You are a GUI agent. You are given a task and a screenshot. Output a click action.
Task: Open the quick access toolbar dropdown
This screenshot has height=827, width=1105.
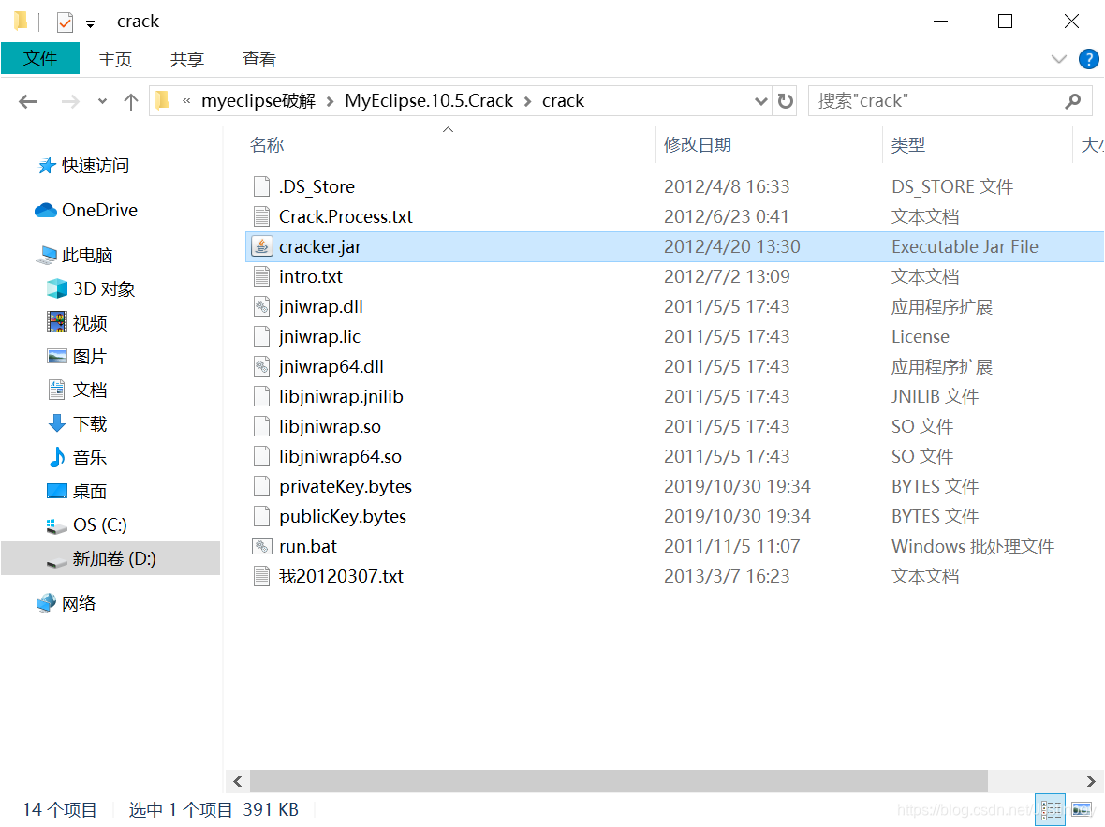click(x=90, y=24)
